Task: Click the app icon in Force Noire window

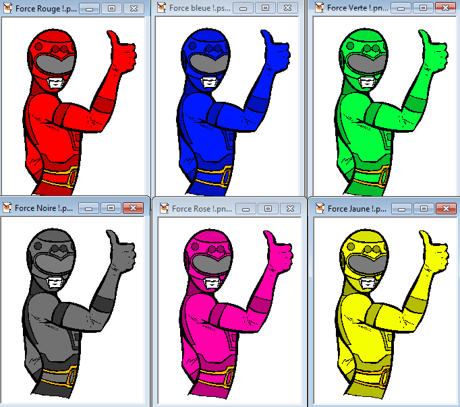Action: (7, 208)
